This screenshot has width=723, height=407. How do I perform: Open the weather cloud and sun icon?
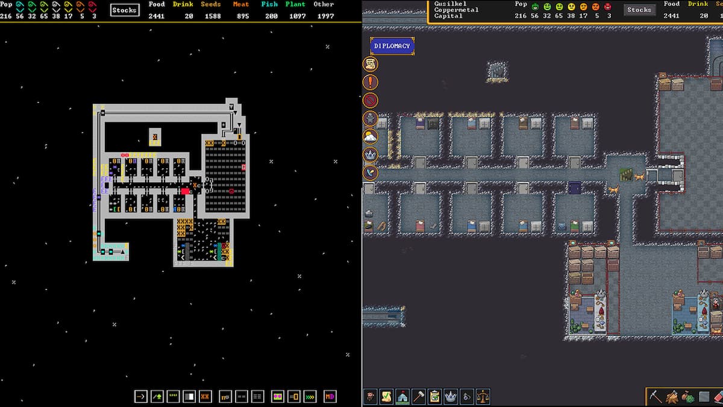pos(370,137)
